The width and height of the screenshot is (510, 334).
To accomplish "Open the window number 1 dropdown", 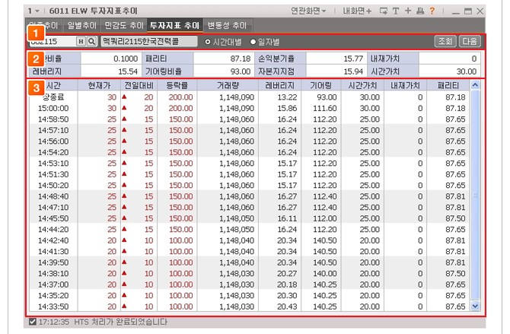I will [x=33, y=11].
